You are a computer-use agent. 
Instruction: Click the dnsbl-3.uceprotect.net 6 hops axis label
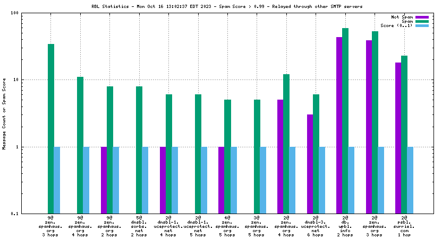pos(316,226)
